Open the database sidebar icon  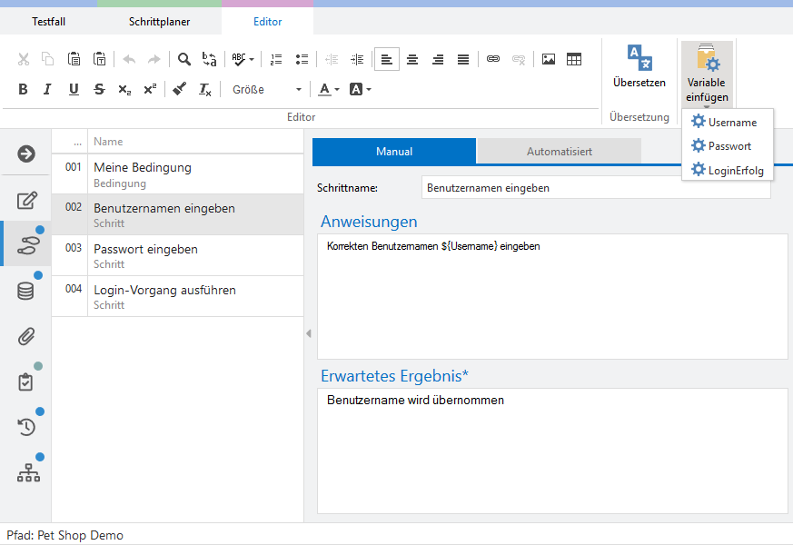[x=26, y=291]
